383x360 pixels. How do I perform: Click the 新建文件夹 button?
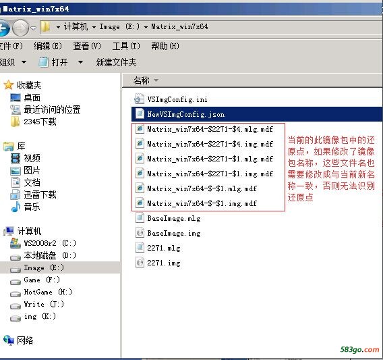116,62
